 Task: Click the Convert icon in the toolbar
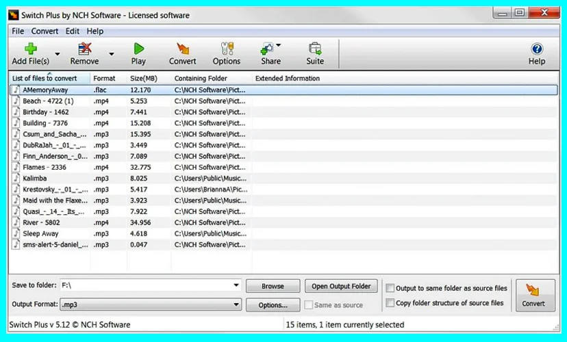(183, 49)
